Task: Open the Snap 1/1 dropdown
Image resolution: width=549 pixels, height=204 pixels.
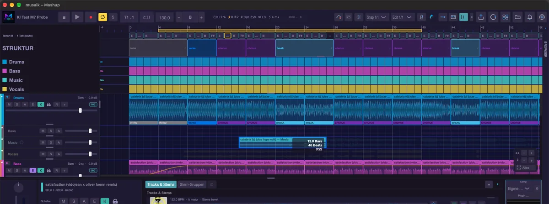Action: tap(377, 17)
